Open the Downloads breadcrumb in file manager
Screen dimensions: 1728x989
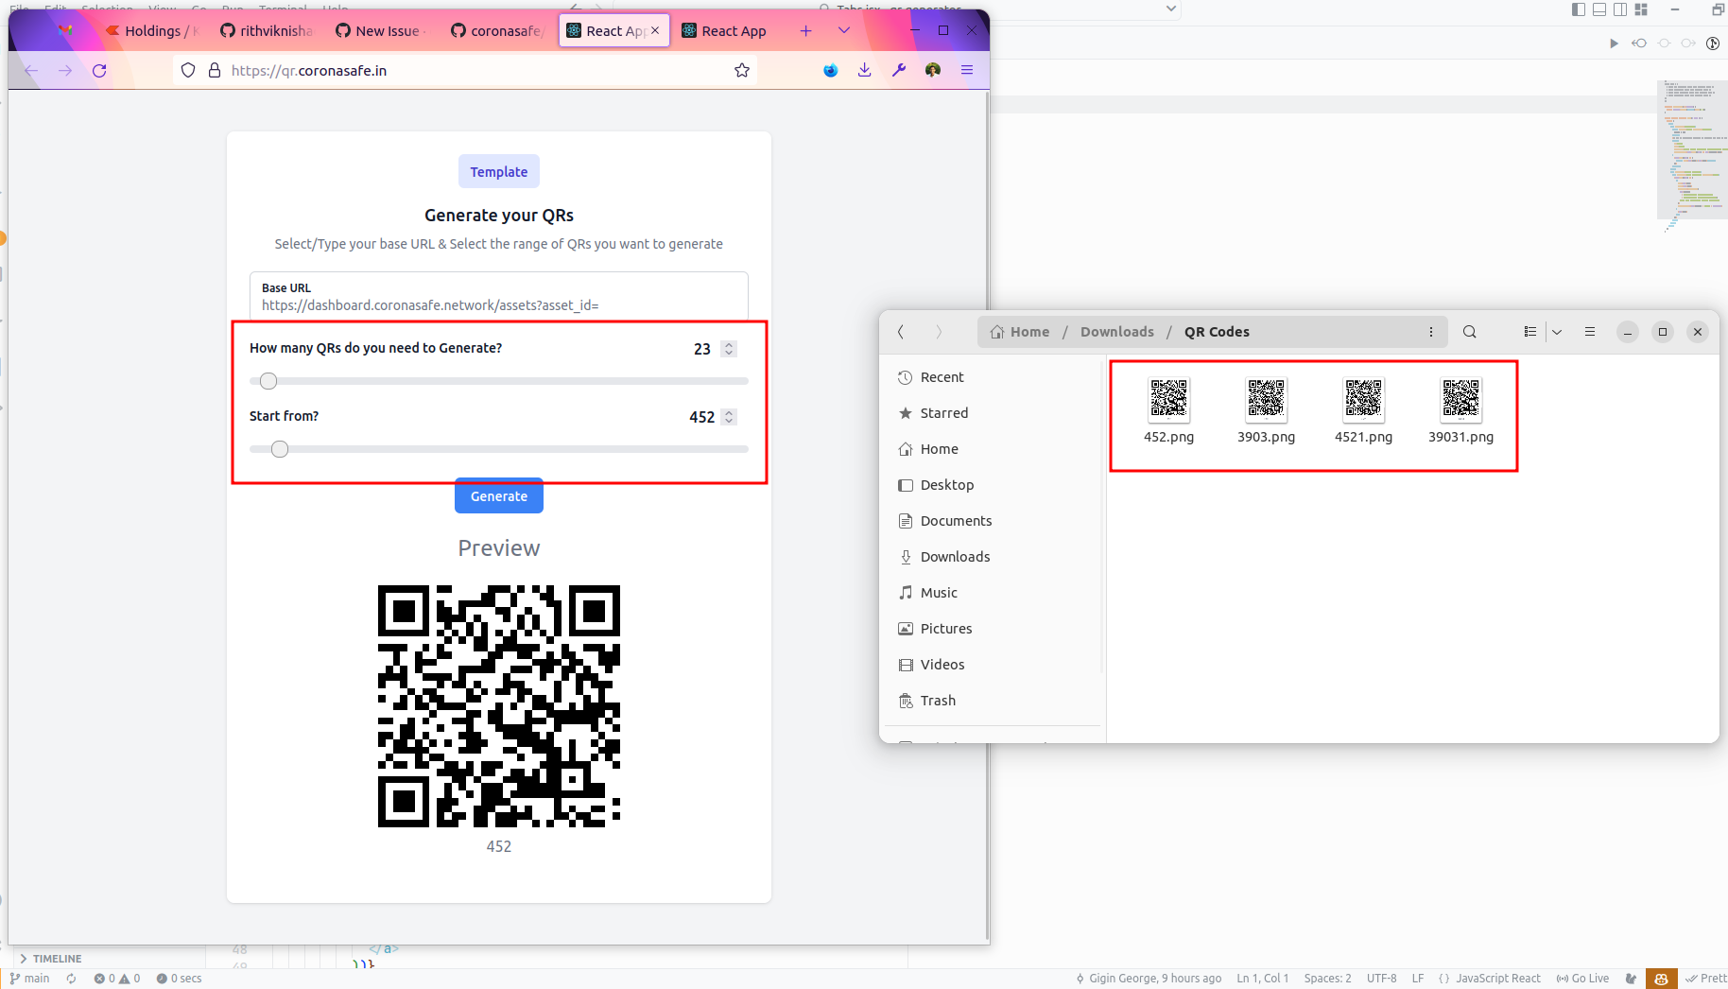1116,332
